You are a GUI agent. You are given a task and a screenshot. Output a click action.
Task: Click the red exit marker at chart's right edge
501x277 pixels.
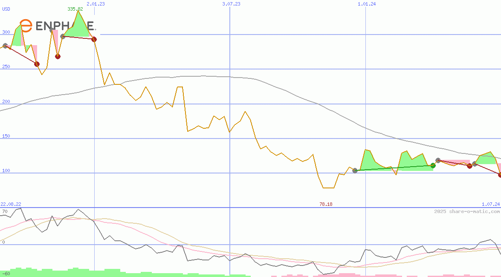tap(499, 175)
